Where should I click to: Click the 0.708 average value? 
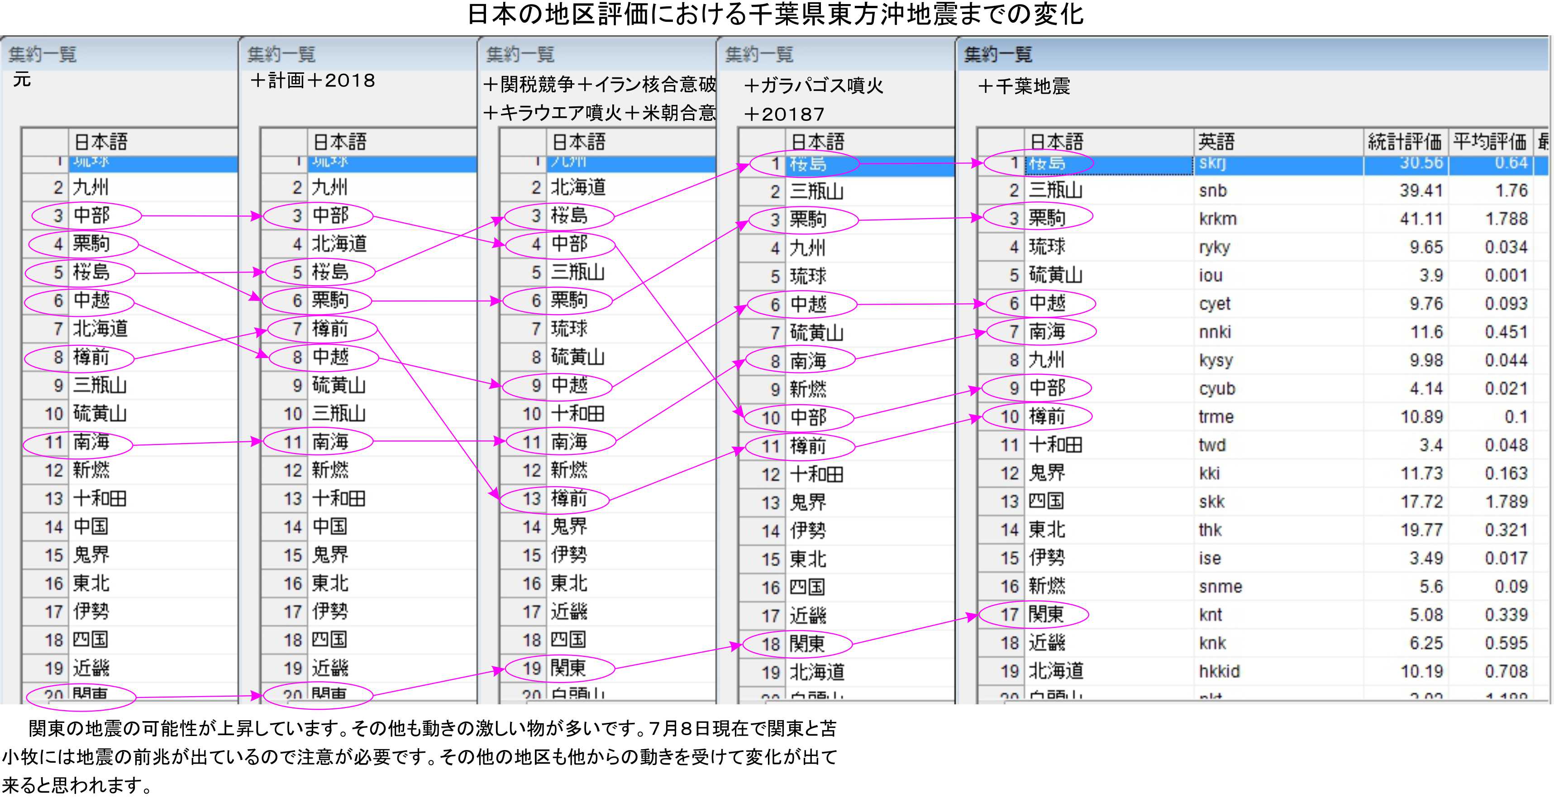click(1506, 671)
